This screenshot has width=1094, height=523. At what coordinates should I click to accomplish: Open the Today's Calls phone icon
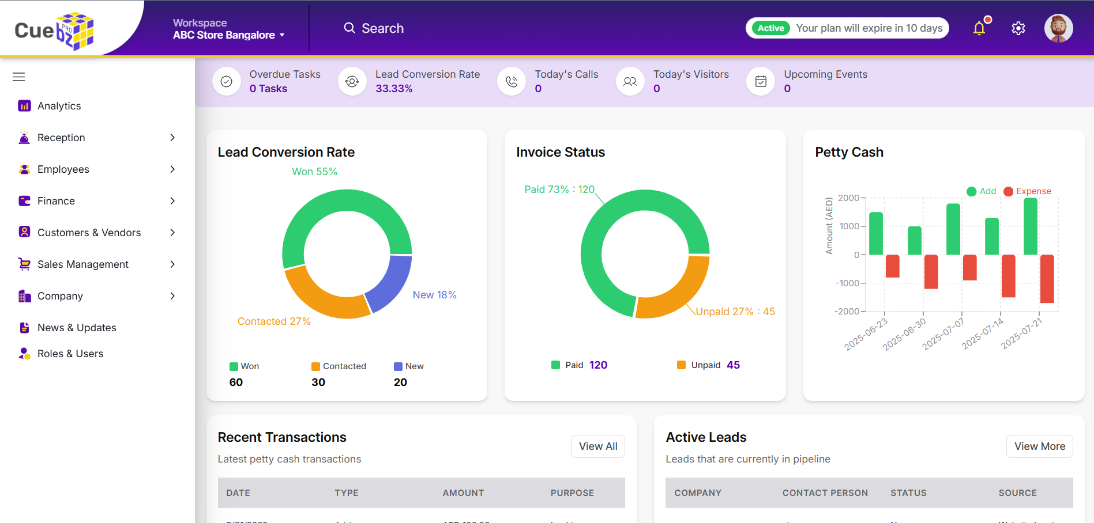[511, 81]
